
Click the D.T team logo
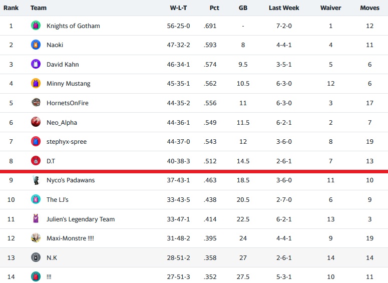coord(36,161)
